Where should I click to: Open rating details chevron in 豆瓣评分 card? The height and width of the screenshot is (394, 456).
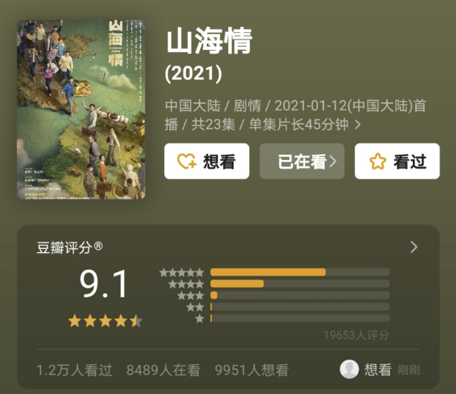pos(414,247)
